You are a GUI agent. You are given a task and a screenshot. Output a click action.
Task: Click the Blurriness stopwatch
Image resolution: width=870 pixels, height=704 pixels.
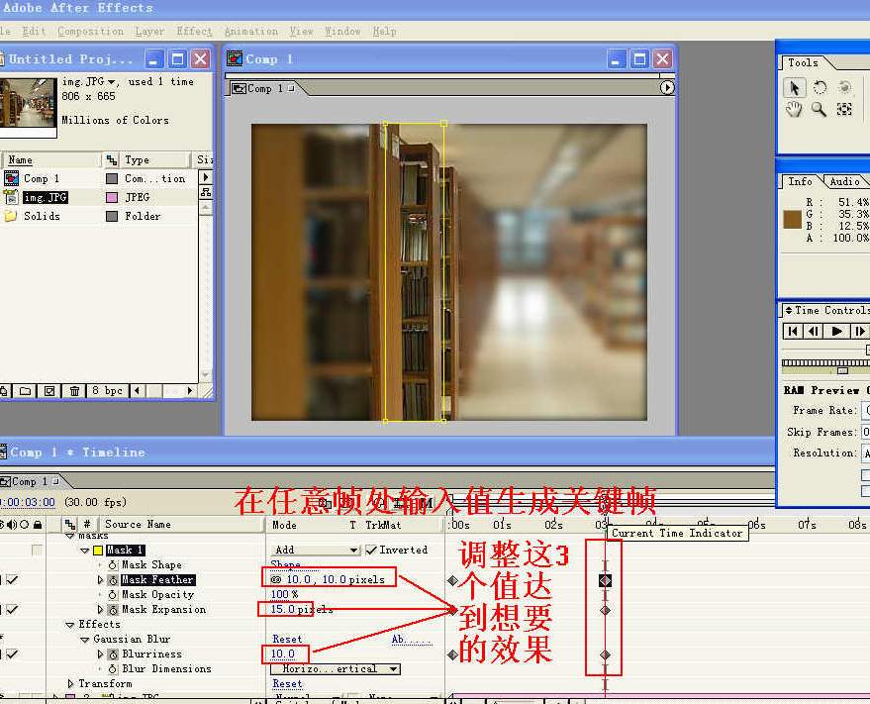113,654
